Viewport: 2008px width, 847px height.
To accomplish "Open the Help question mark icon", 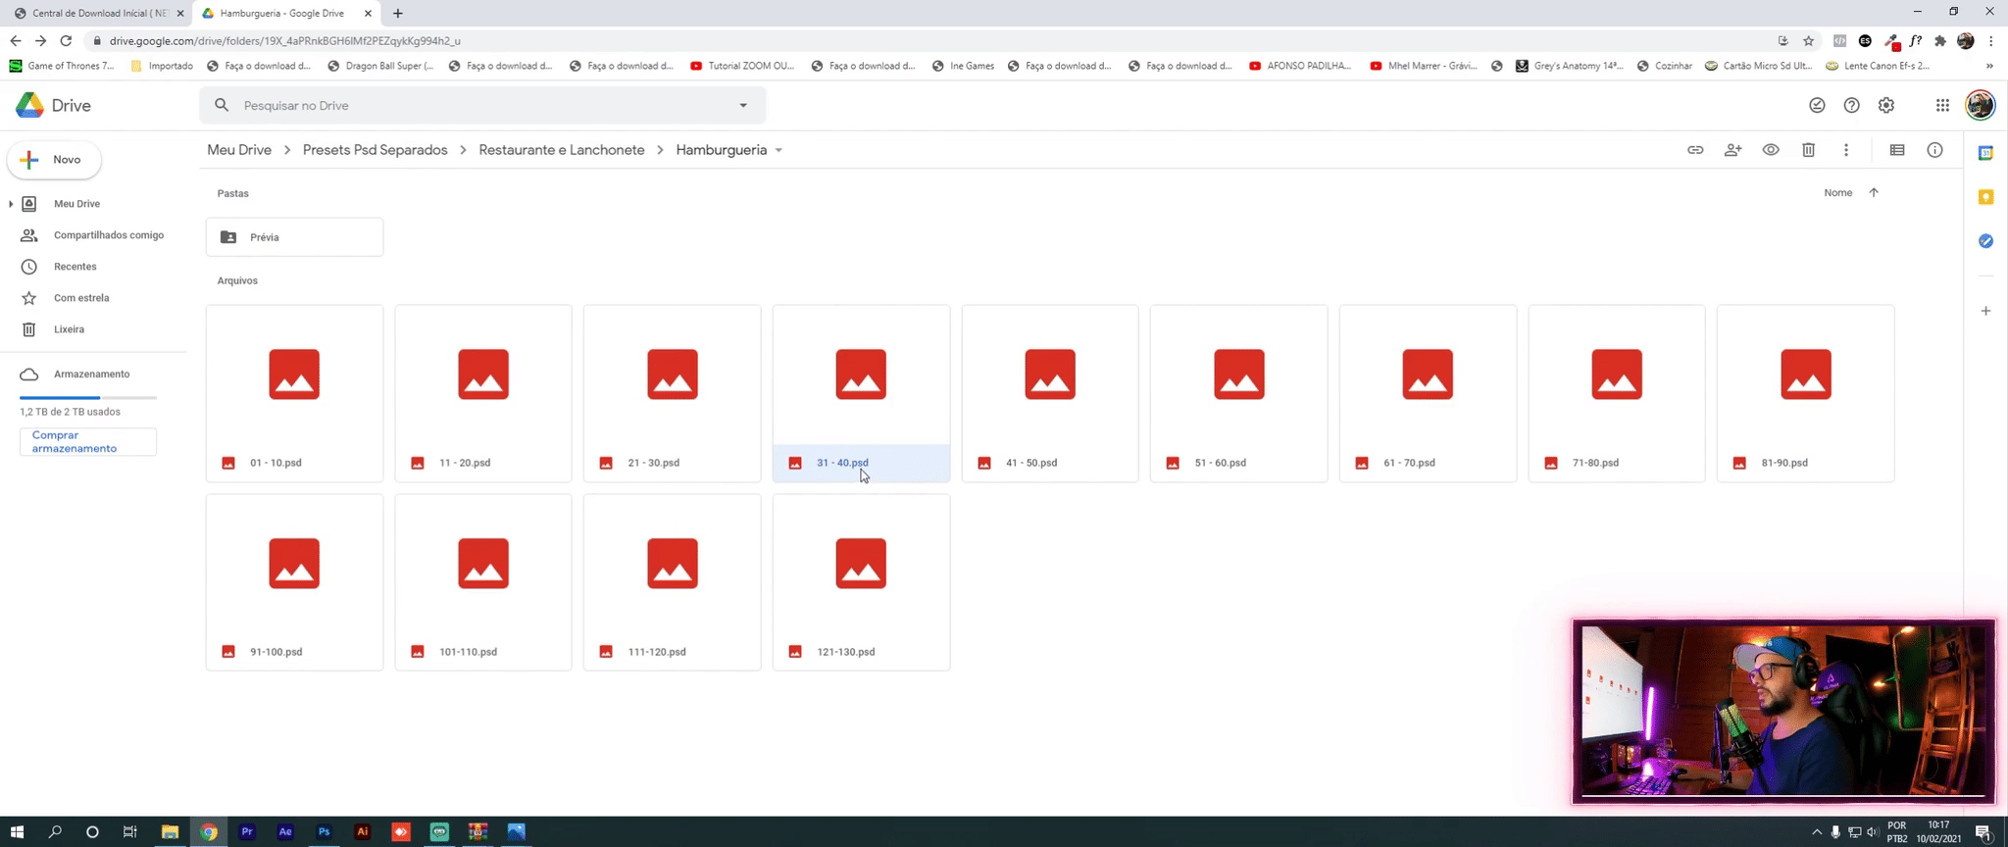I will click(x=1851, y=106).
